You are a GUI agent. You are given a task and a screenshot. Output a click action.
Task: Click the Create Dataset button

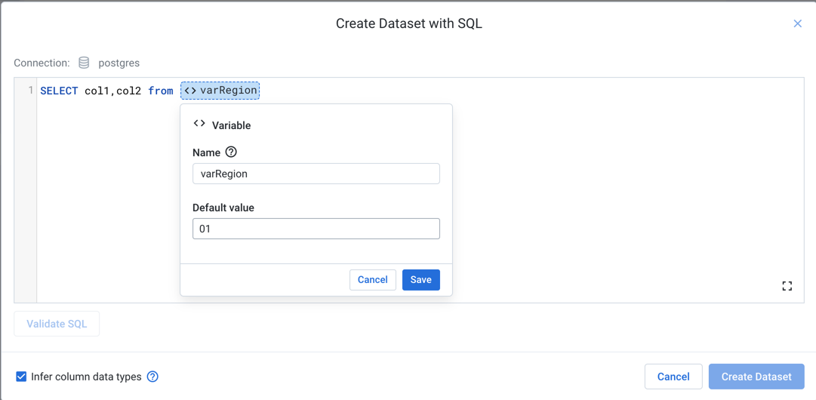[x=756, y=377]
